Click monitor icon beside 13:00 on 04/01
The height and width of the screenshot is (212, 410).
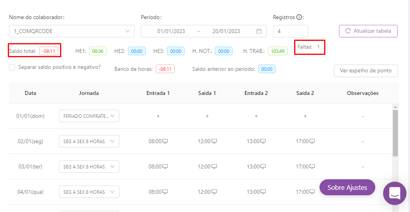click(x=263, y=192)
